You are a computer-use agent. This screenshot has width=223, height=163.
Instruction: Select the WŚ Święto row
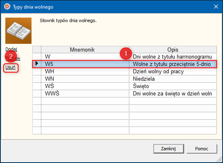(x=124, y=86)
